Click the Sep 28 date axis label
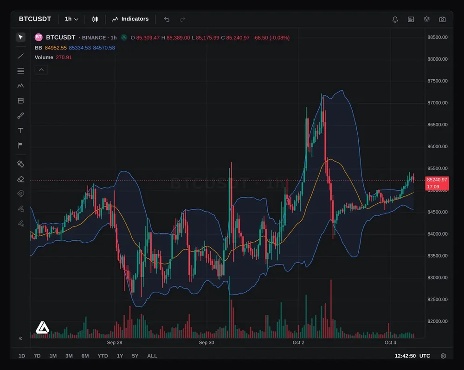464x370 pixels. point(115,343)
